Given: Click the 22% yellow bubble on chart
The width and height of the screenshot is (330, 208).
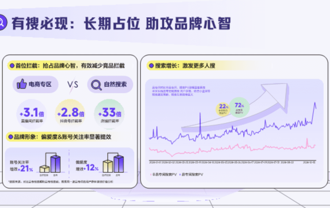Looking at the screenshot, I should 223,109.
